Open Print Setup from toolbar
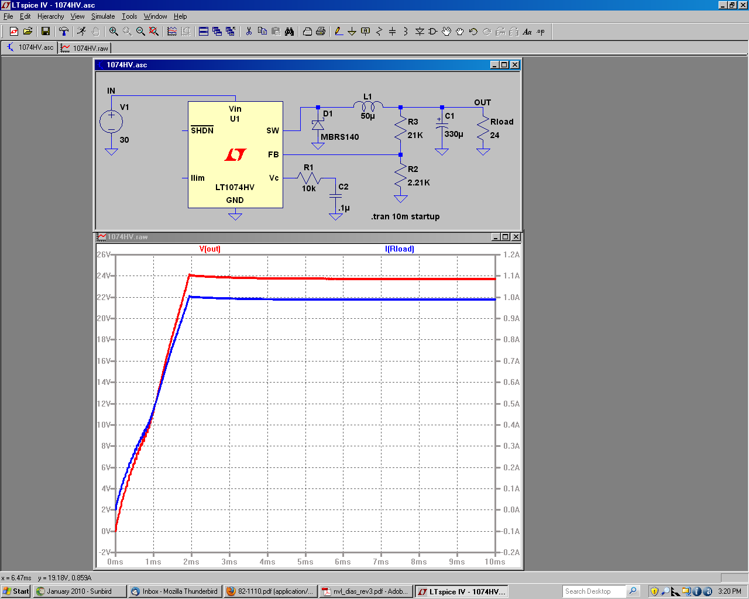This screenshot has width=749, height=599. pos(321,32)
